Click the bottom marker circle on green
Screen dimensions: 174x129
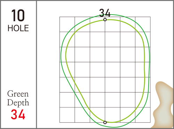105,122
